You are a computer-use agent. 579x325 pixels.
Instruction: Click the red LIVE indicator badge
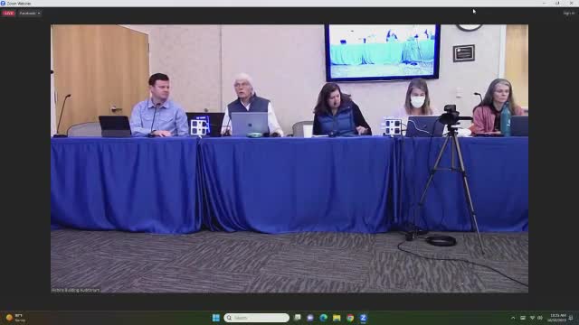point(8,14)
